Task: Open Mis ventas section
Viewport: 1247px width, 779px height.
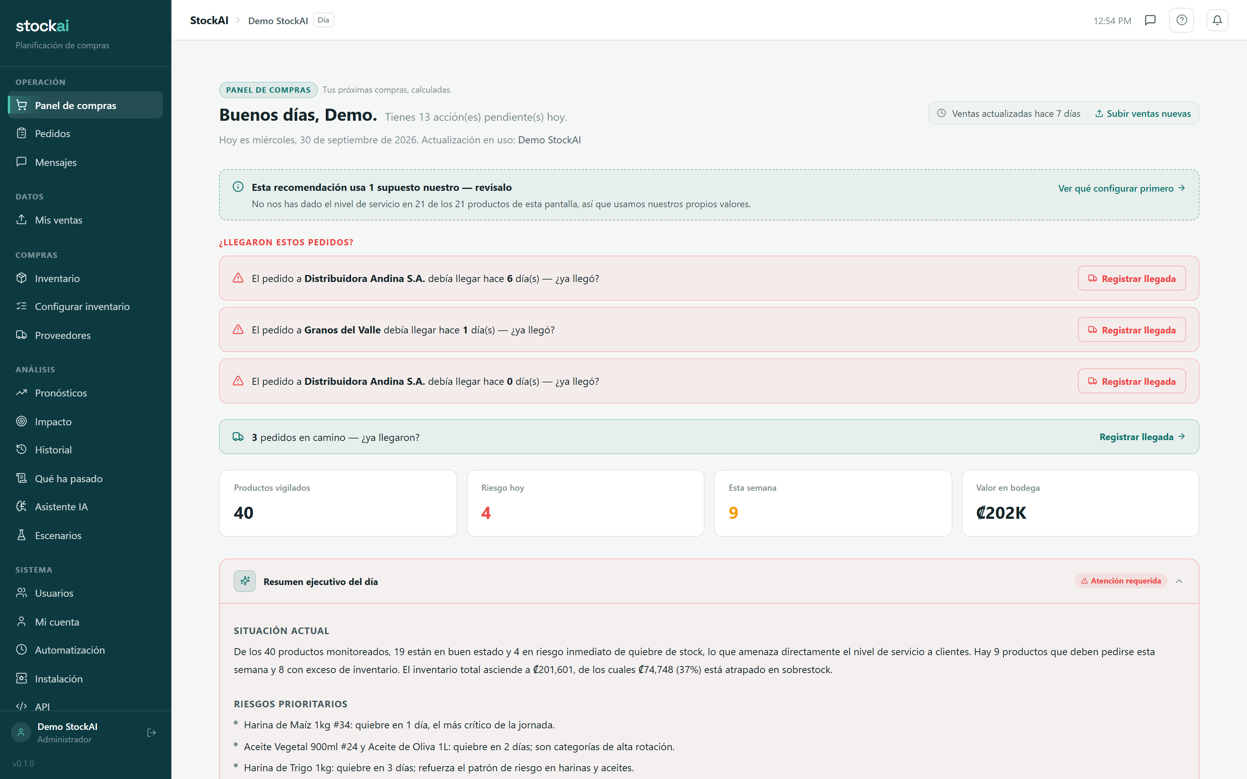Action: point(86,220)
